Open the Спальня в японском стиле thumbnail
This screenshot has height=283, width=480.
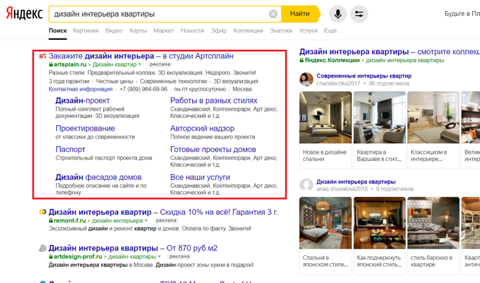(x=326, y=236)
